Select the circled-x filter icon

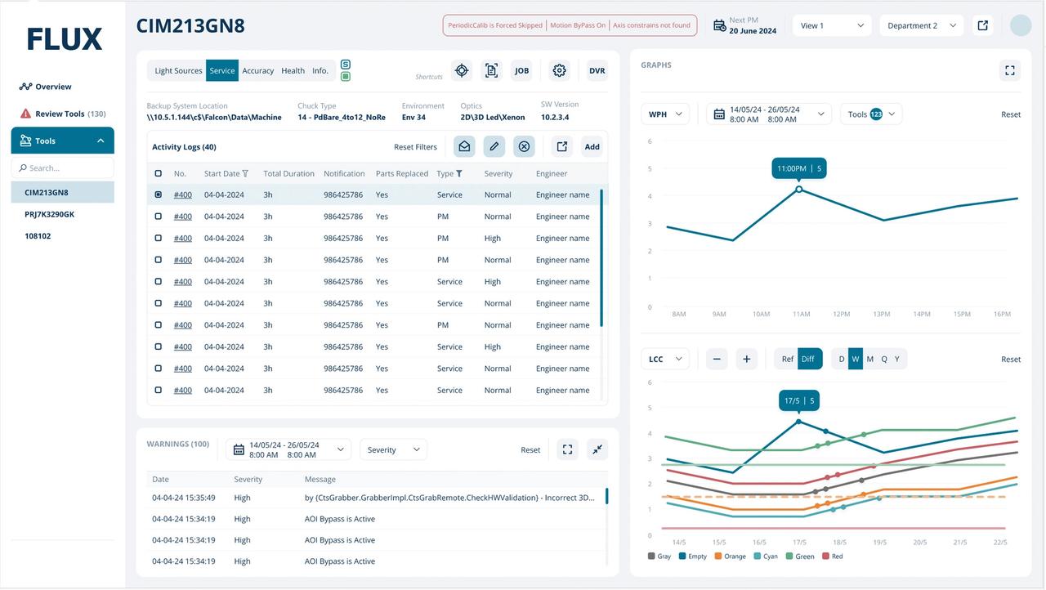click(x=524, y=146)
